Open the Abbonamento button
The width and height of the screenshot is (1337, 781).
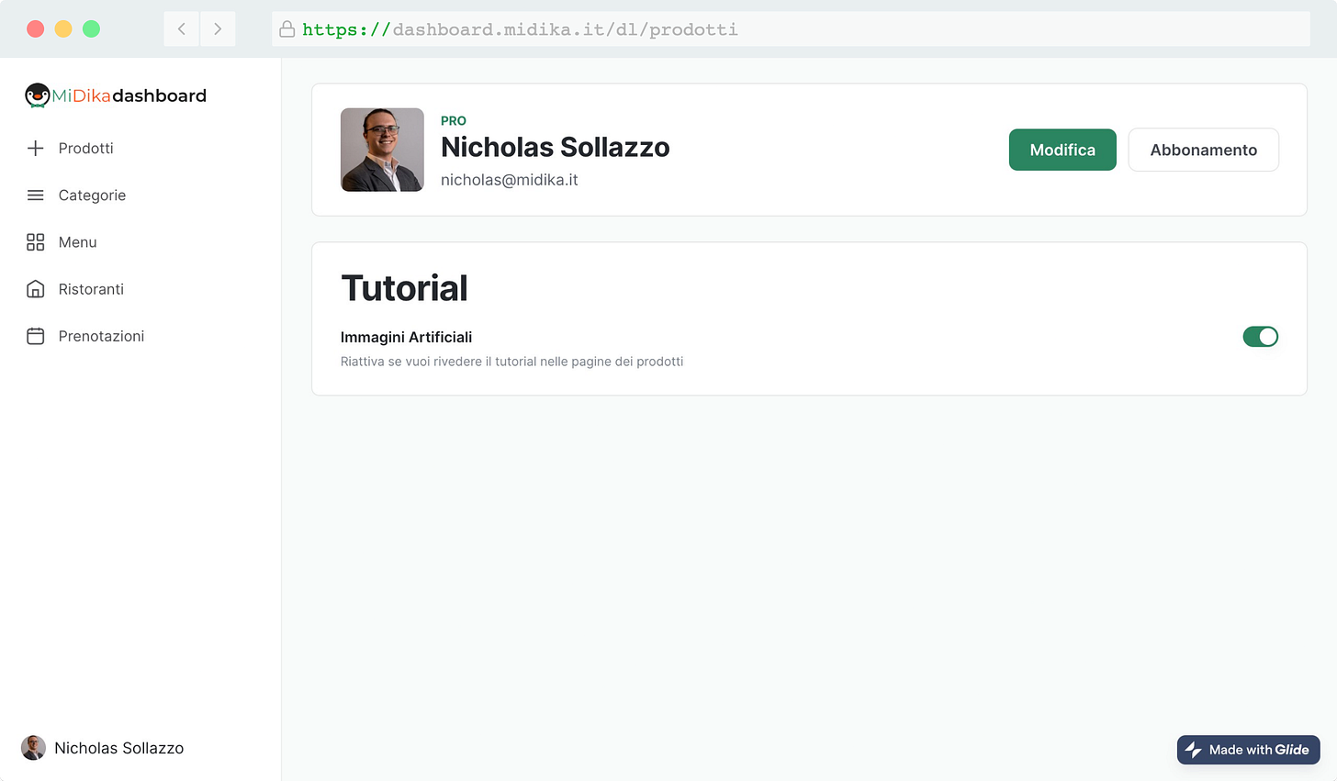click(1204, 150)
